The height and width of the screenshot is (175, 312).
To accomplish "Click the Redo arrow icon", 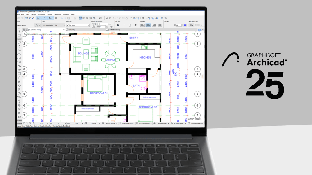I will pos(22,18).
